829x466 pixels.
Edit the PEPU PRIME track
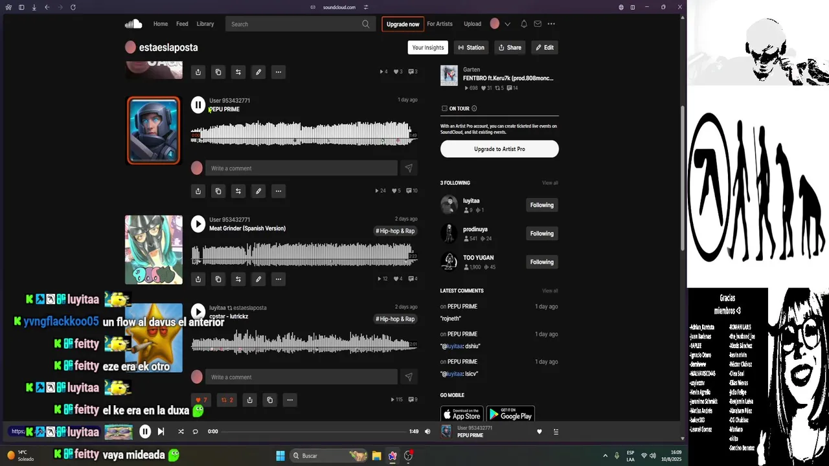coord(258,191)
